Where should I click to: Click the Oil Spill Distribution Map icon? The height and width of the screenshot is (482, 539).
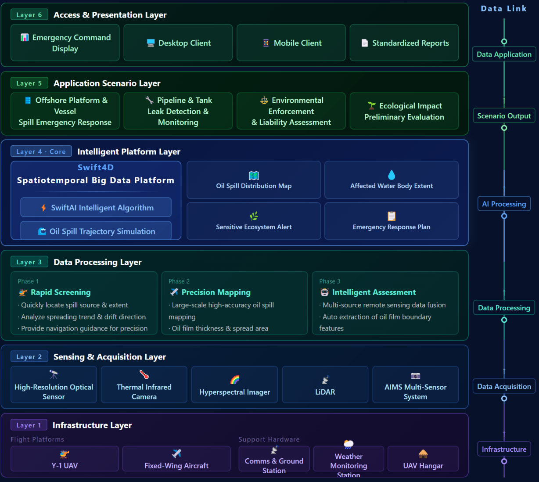[254, 176]
